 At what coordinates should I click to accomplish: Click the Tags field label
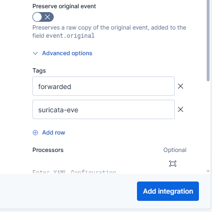[x=39, y=71]
